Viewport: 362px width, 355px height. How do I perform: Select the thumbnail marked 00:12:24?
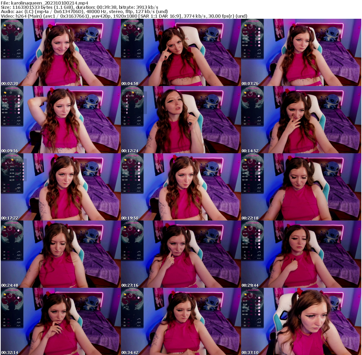pos(181,120)
